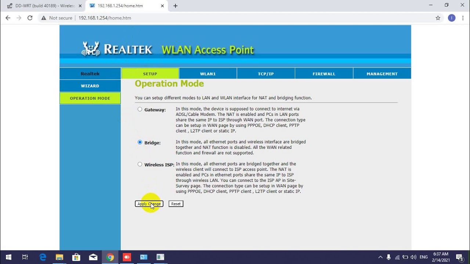470x264 pixels.
Task: Click the ENG input language indicator
Action: tap(423, 257)
